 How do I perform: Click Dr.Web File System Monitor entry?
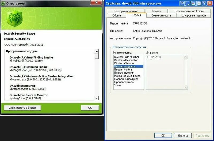(x=29, y=95)
